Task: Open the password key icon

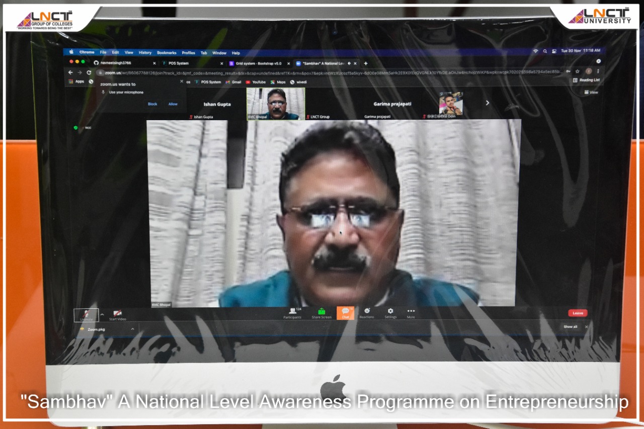Action: pos(568,71)
